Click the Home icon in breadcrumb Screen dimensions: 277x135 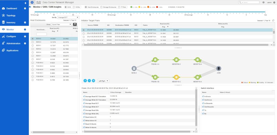(30, 7)
